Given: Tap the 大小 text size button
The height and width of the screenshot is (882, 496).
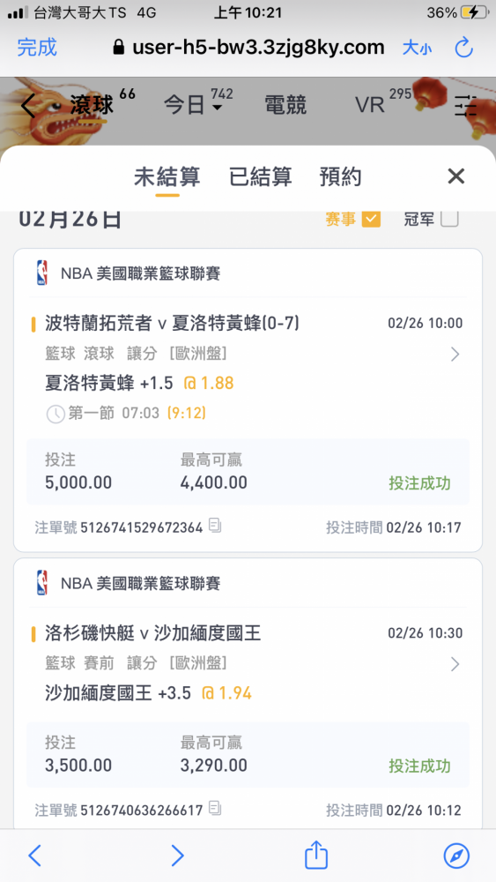Looking at the screenshot, I should pyautogui.click(x=417, y=48).
